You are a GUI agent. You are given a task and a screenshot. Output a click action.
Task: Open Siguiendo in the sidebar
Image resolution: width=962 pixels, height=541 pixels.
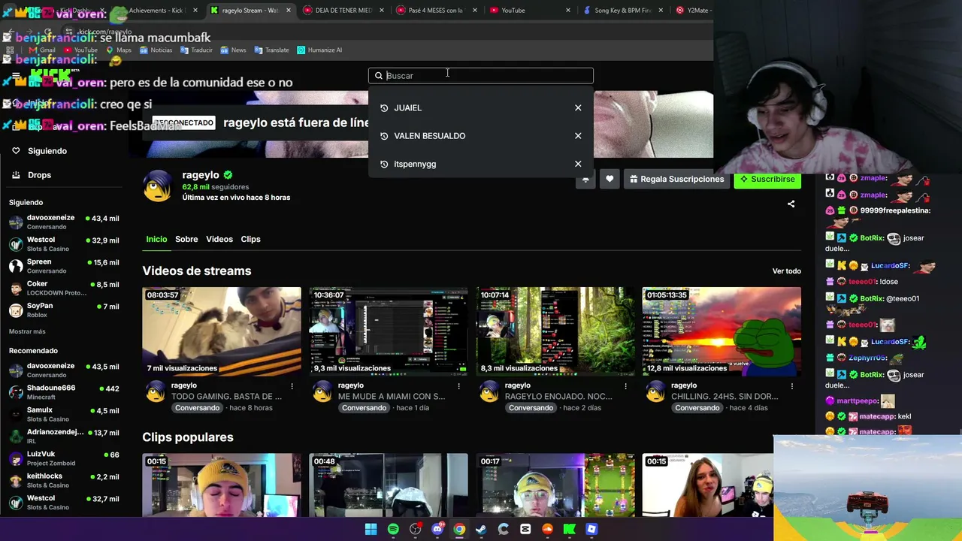tap(47, 151)
